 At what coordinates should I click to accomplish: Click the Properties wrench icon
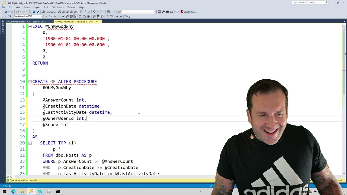163,12
